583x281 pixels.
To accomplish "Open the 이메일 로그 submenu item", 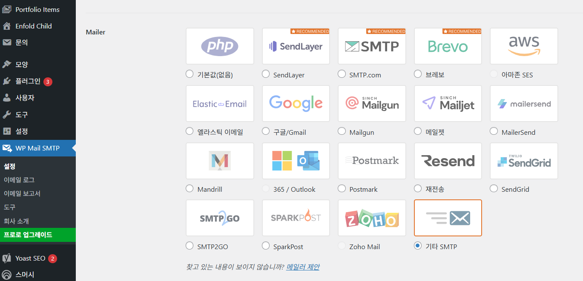I will 19,180.
